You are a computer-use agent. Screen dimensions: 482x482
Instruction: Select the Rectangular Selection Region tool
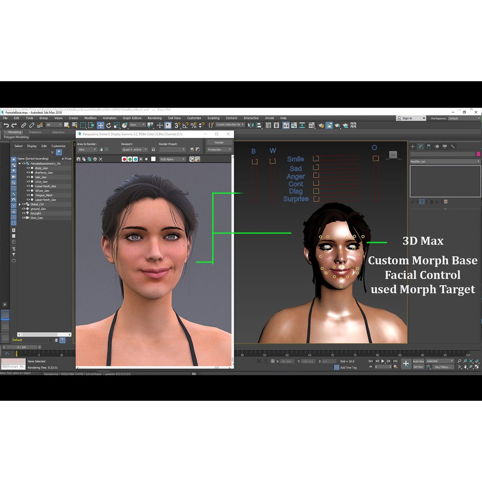click(83, 125)
